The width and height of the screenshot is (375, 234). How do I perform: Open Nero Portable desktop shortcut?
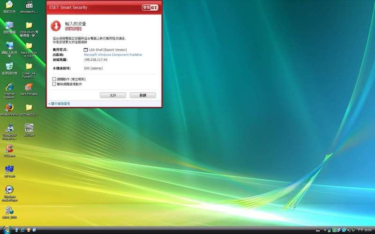coord(29,88)
